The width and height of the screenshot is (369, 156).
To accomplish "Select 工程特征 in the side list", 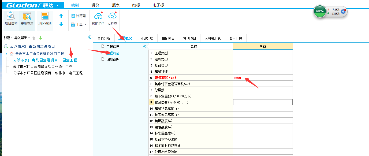I will click(113, 53).
